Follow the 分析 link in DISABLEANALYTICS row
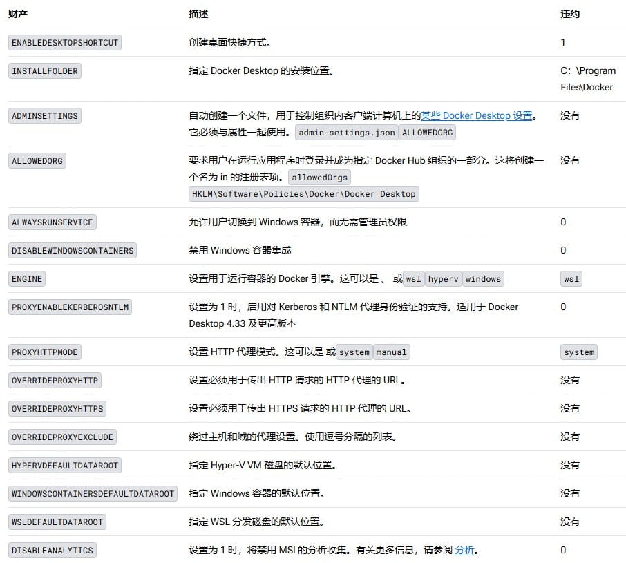626x563 pixels. point(464,551)
